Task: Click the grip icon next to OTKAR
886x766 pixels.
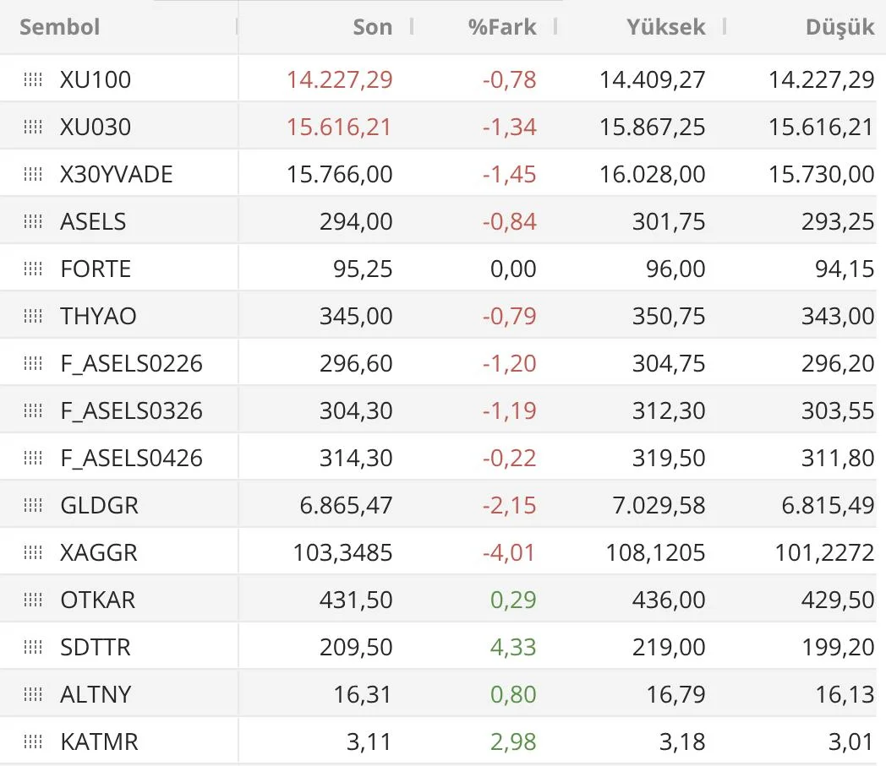Action: click(x=33, y=600)
